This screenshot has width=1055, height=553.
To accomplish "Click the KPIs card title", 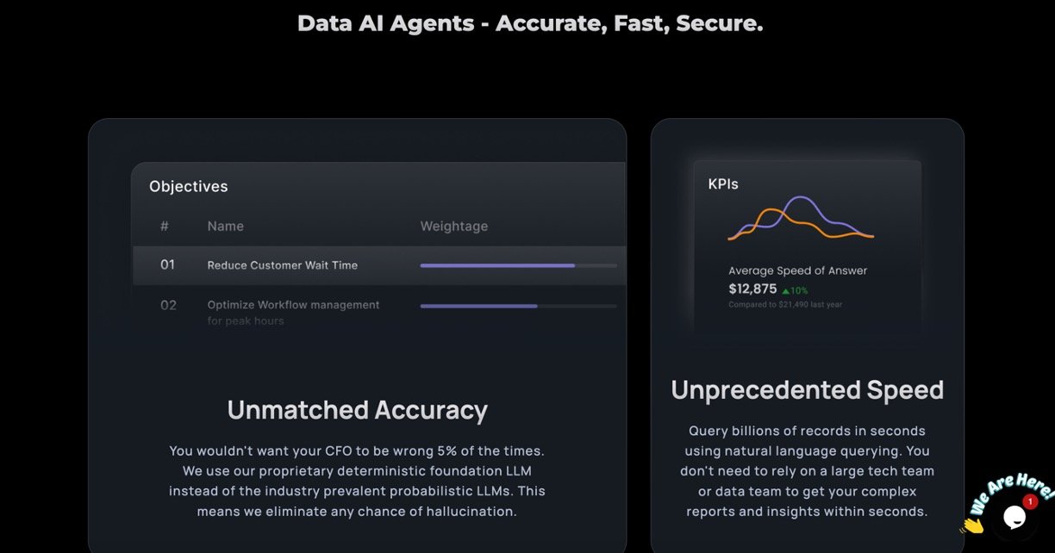I will 723,183.
